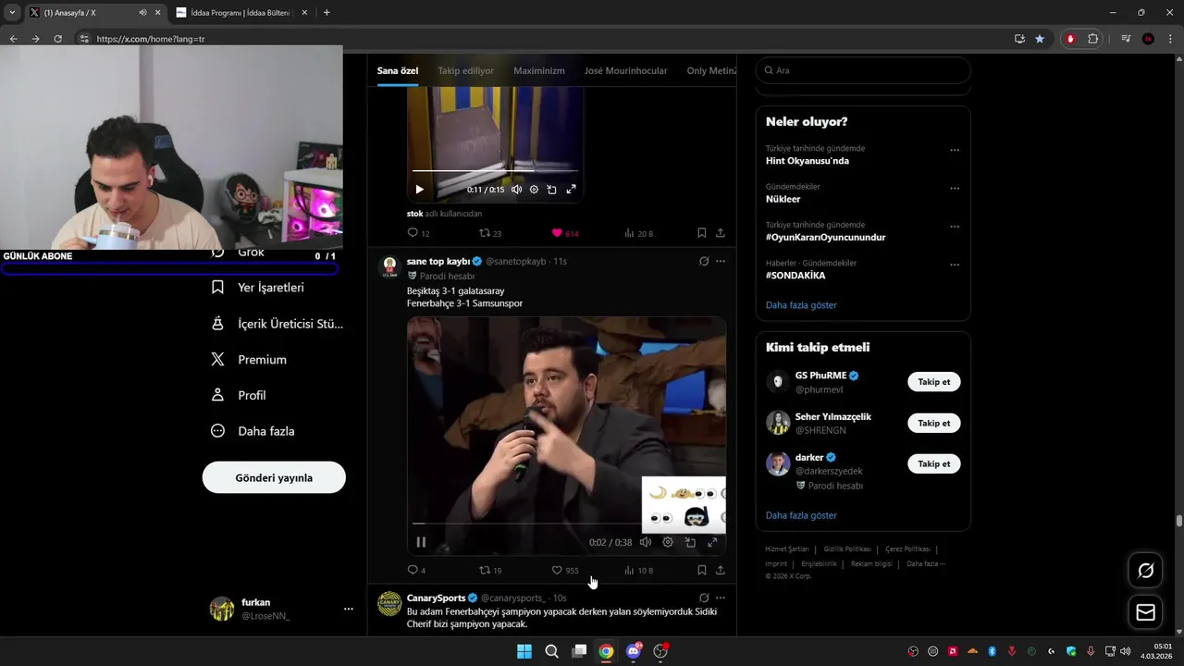
Task: Open Premium in sidebar
Action: point(250,360)
